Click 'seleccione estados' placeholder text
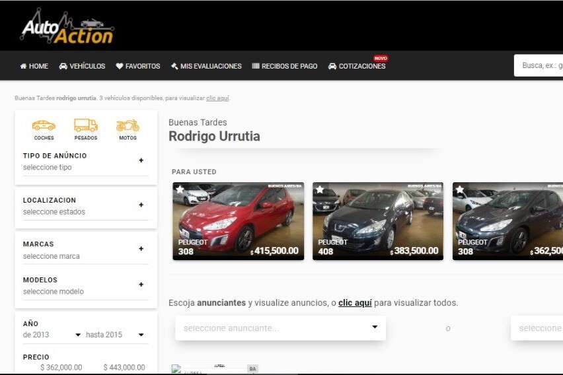 pos(54,212)
